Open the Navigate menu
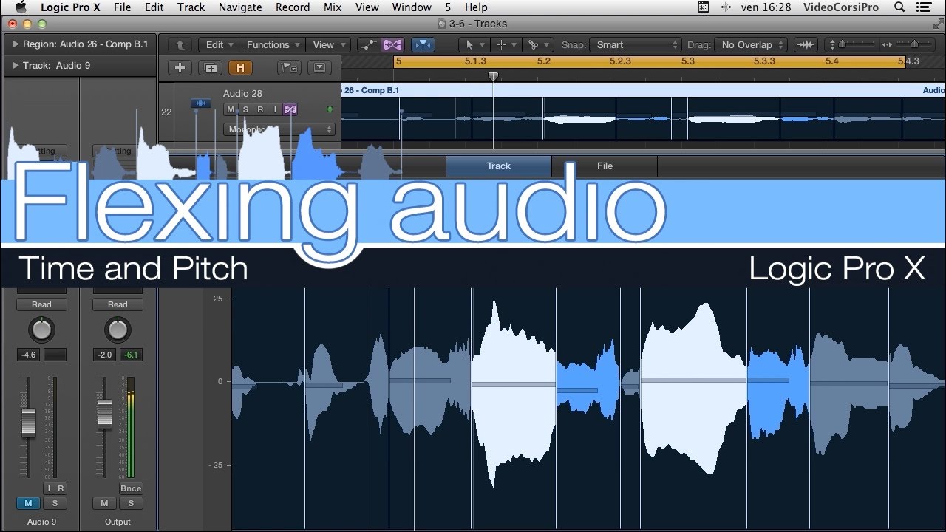 [x=240, y=7]
